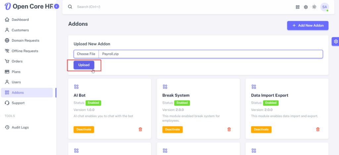Delete the Break System addon
This screenshot has height=155, width=339.
pyautogui.click(x=229, y=129)
